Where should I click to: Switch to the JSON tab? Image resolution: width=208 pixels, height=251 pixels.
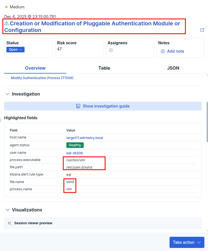(x=173, y=68)
